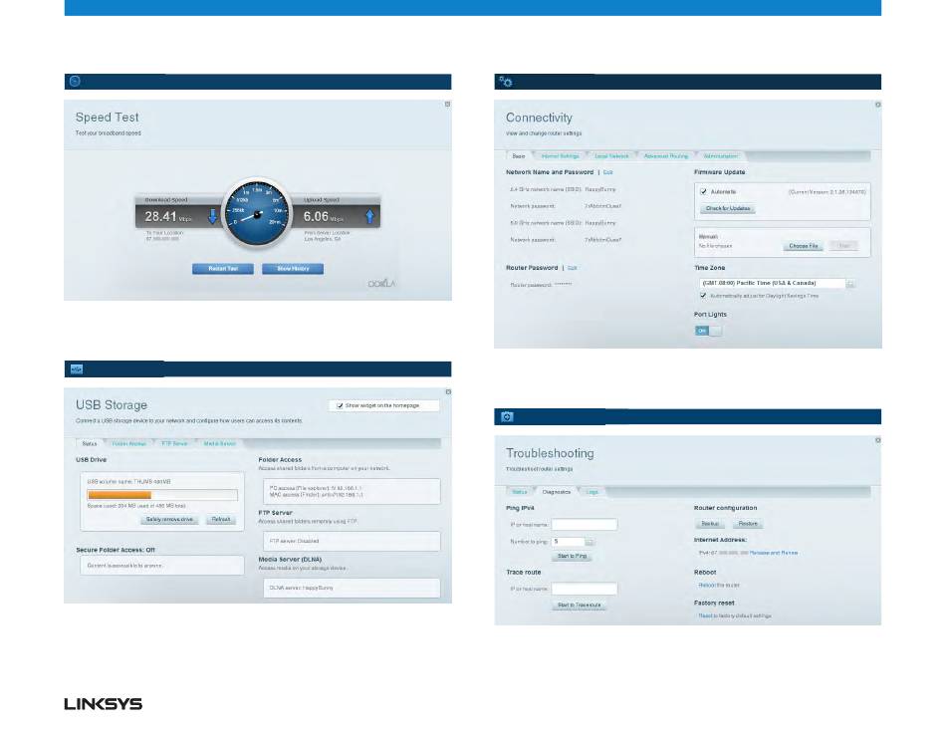This screenshot has width=946, height=731.
Task: Open the Local Network tab
Action: tap(611, 155)
